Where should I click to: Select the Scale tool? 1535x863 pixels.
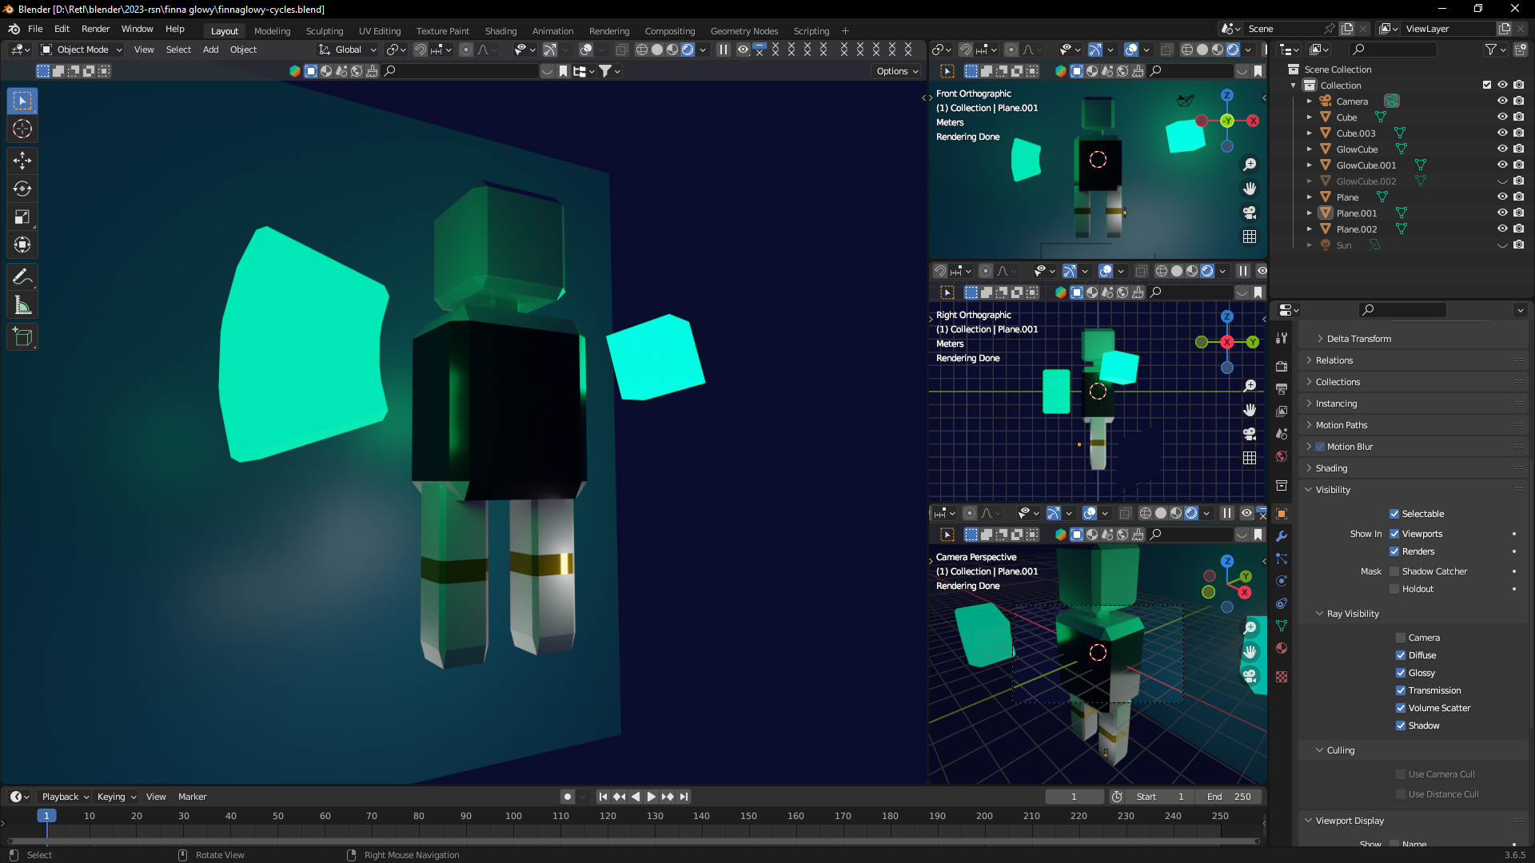[22, 217]
